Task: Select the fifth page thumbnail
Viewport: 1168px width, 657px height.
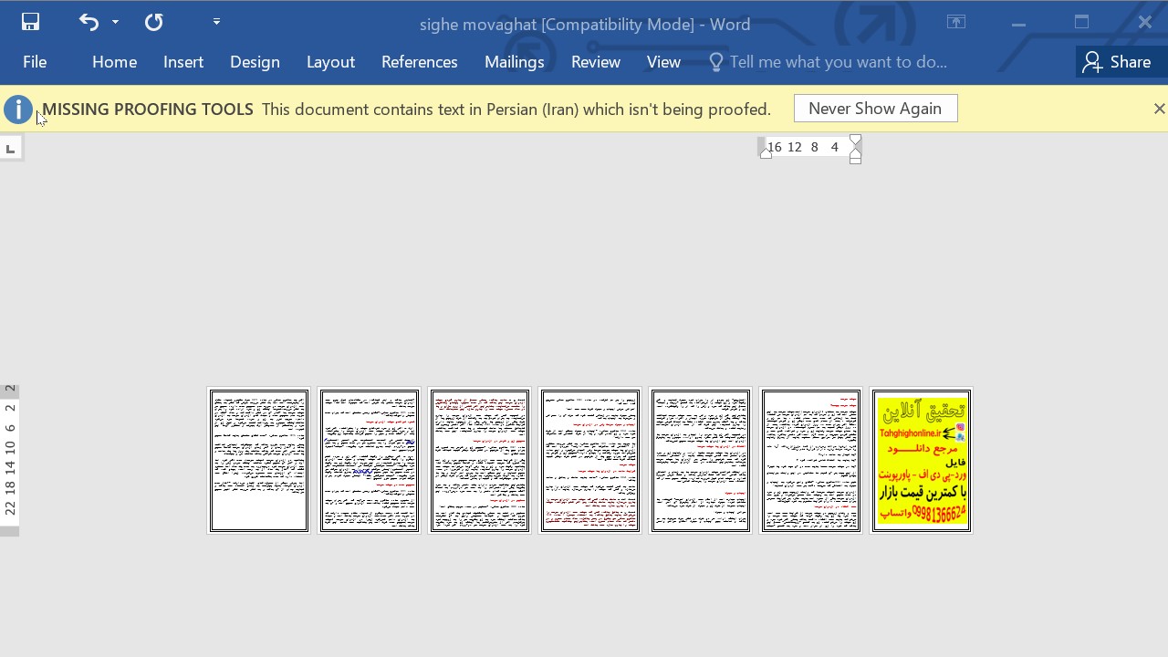Action: (701, 461)
